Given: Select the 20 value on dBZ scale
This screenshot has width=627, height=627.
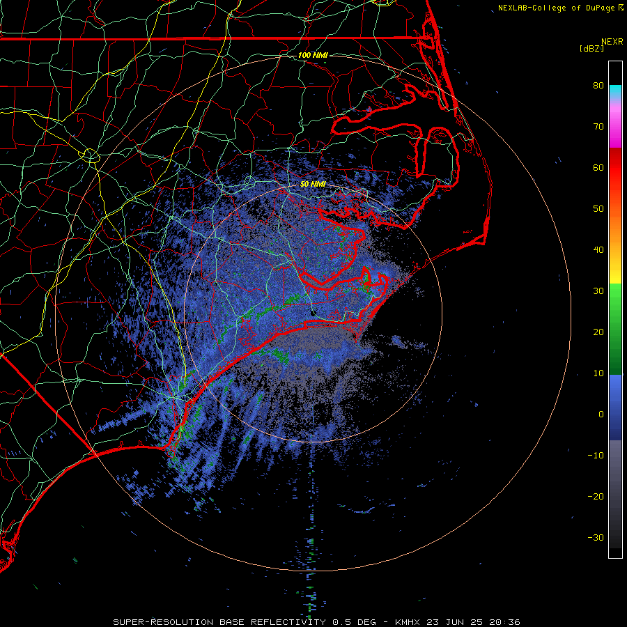Looking at the screenshot, I should (598, 332).
